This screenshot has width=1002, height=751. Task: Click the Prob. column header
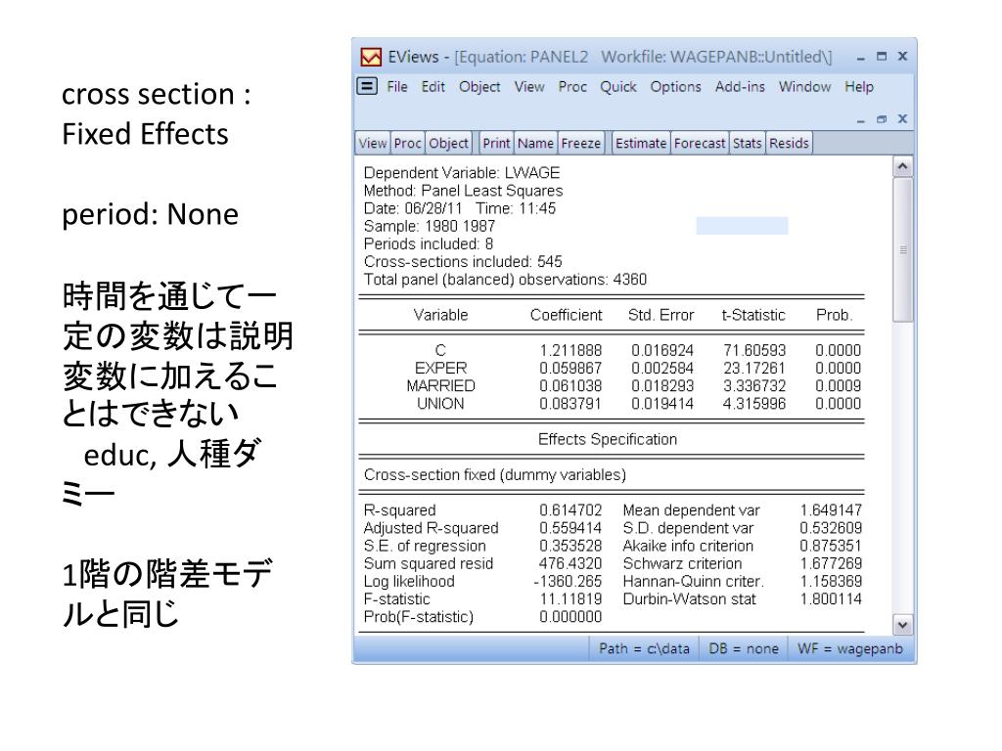834,315
